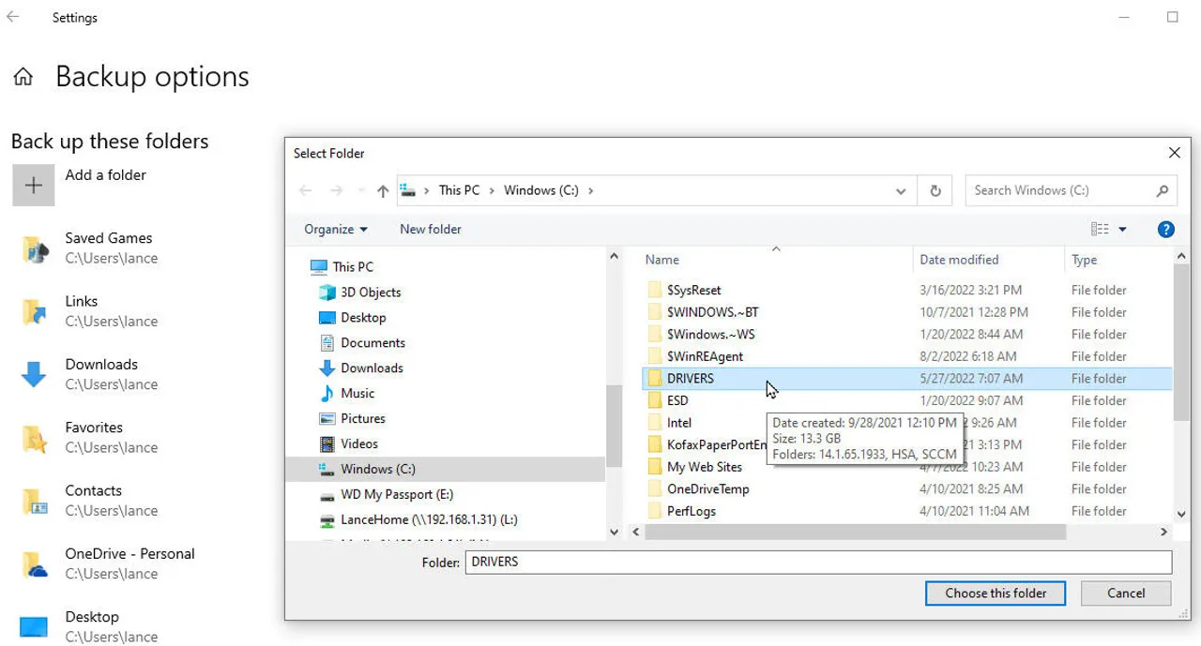The height and width of the screenshot is (646, 1201).
Task: Click the Folder name input field
Action: click(x=817, y=563)
